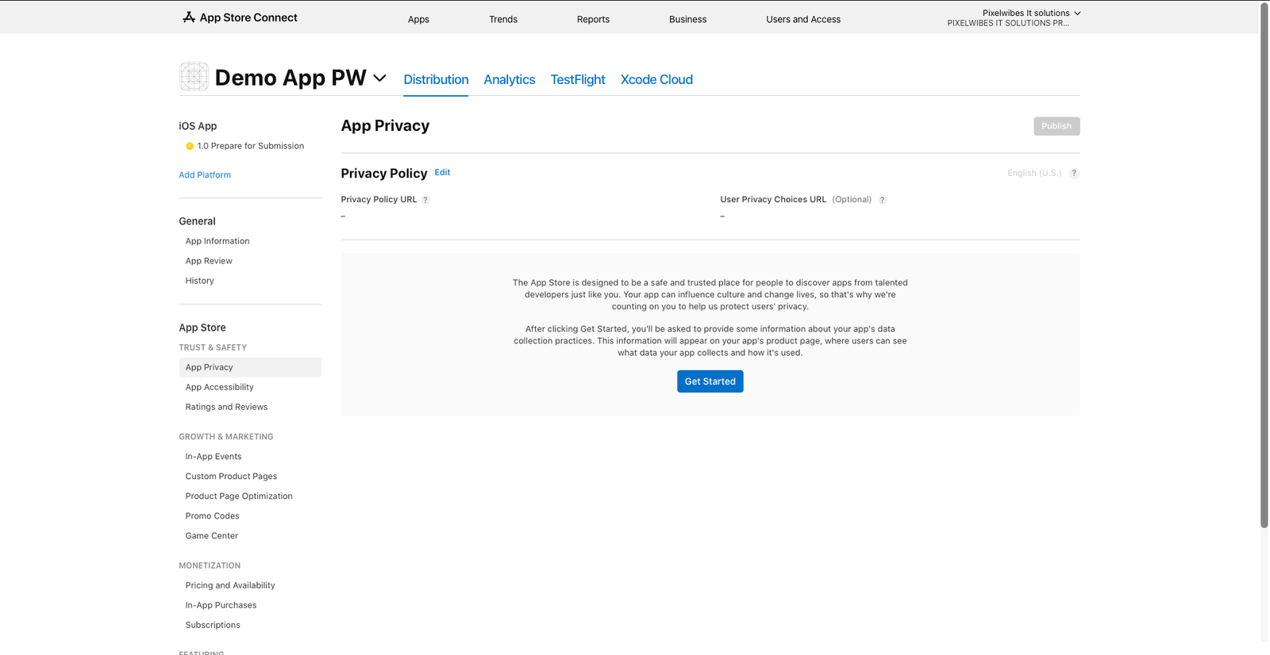Open Users and Access

803,19
